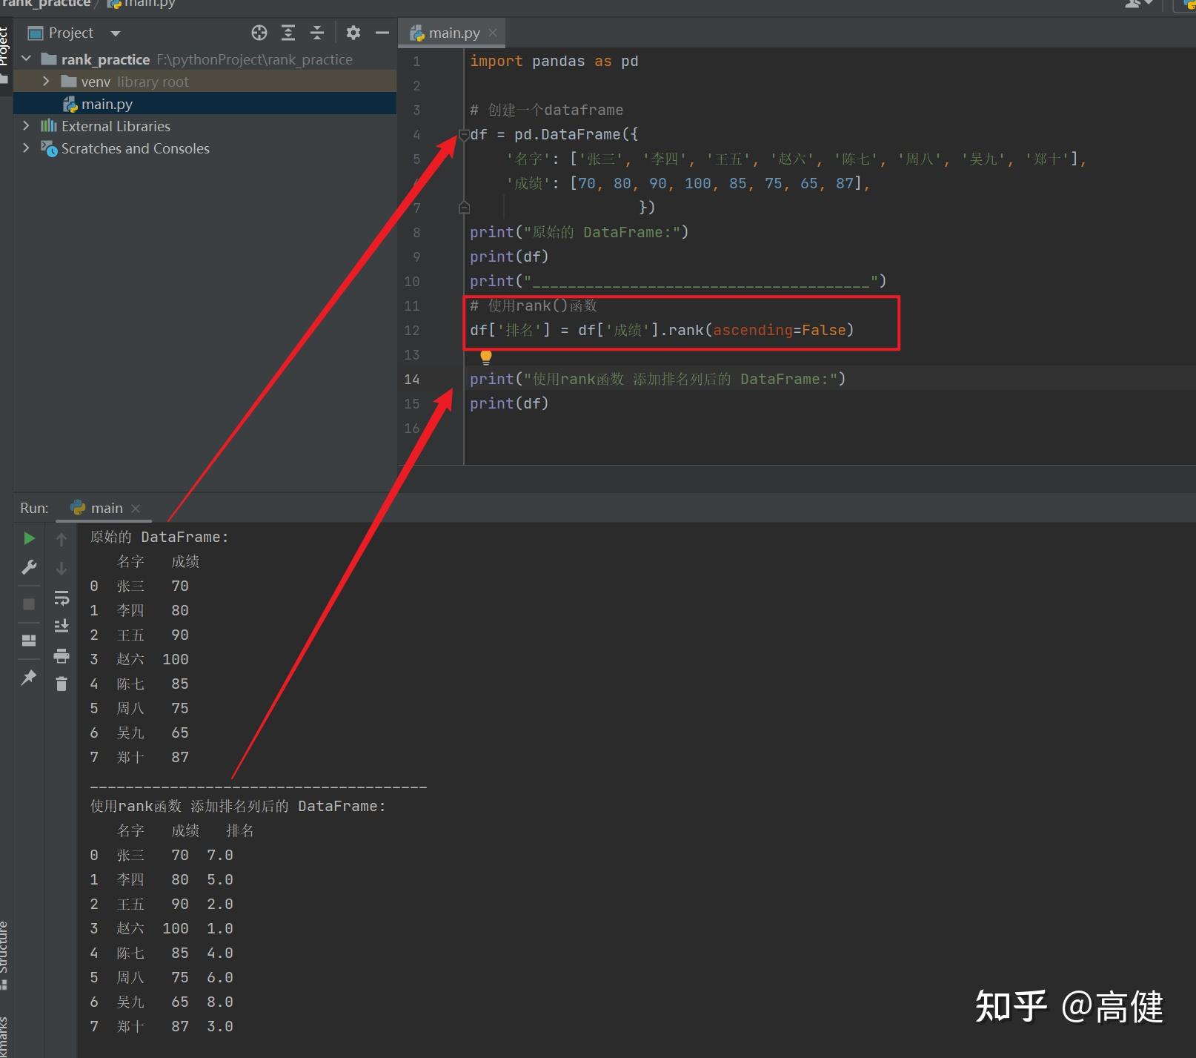Click the locate-file crosshair icon
The height and width of the screenshot is (1058, 1196).
point(259,33)
